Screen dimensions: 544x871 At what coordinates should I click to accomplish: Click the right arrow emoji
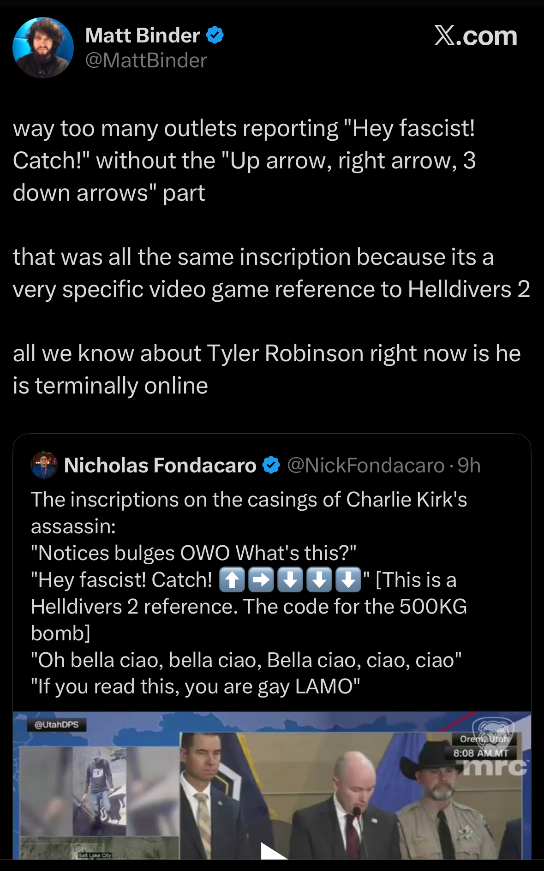261,579
